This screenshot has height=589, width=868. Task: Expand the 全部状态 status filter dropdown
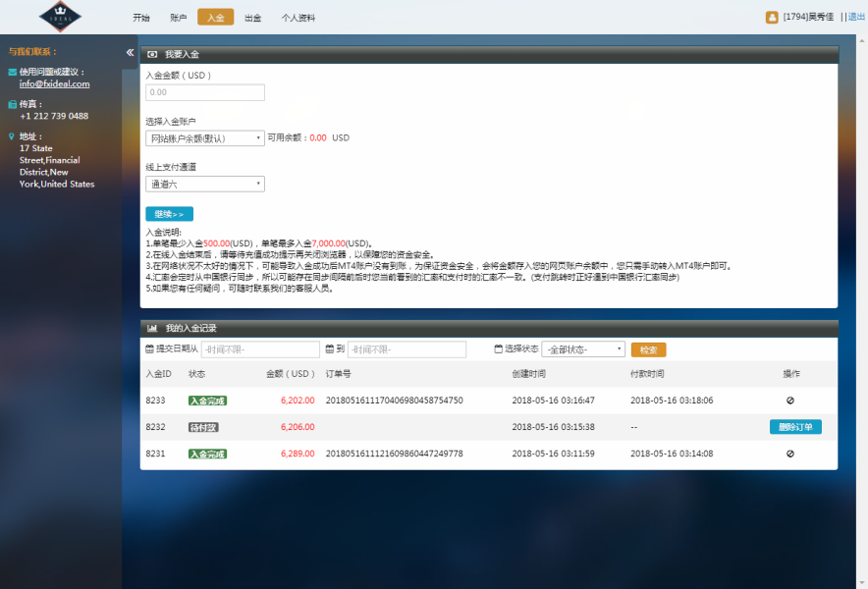coord(582,349)
